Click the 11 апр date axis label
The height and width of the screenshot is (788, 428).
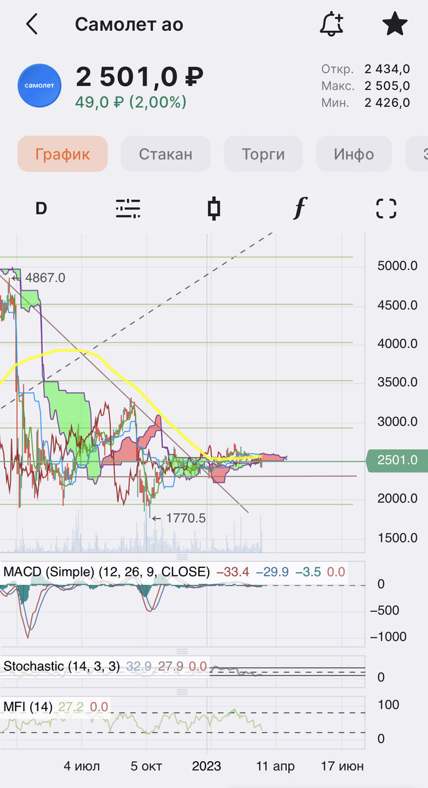click(x=276, y=766)
